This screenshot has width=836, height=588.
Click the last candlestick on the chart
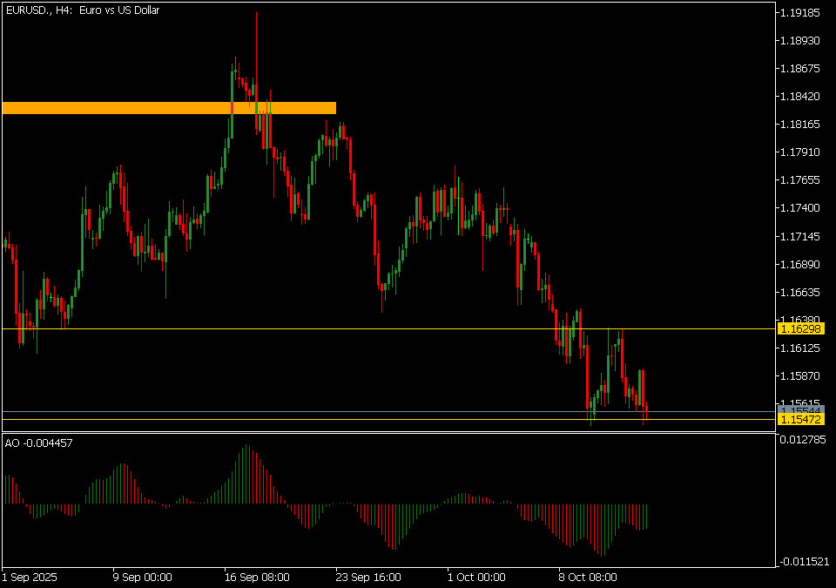click(646, 415)
